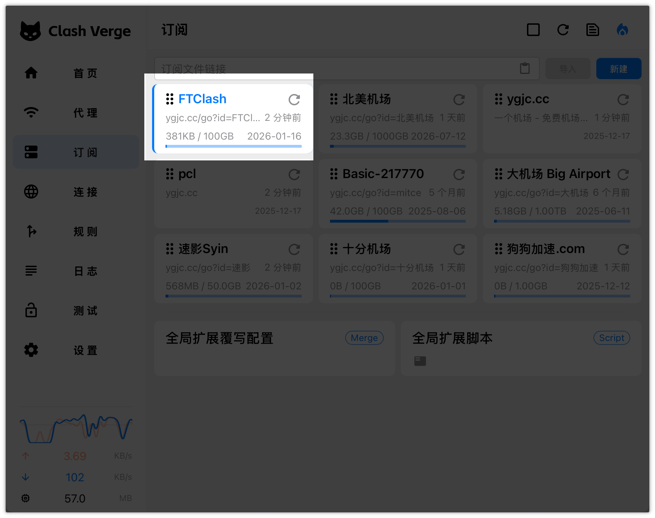
Task: Refresh the 狗狗加速.com subscription
Action: tap(623, 249)
